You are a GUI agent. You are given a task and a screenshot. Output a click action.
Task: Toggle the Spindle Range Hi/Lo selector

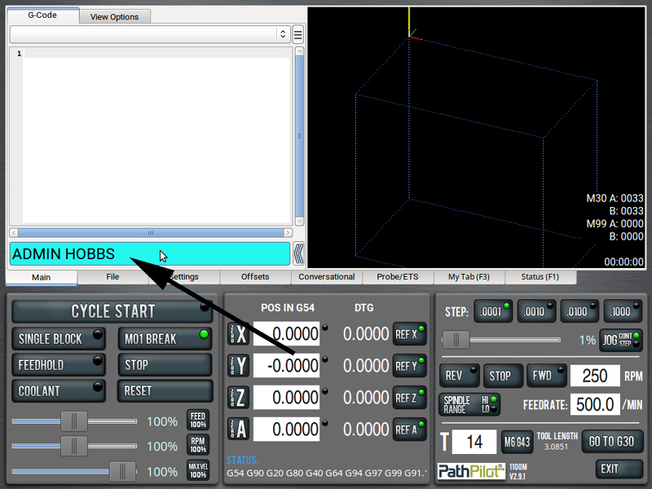coord(469,404)
